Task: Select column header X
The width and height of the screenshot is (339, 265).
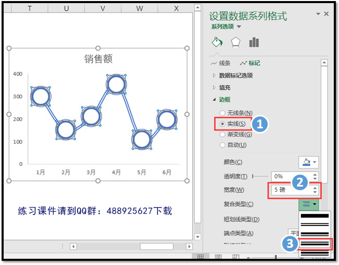Action: point(175,8)
